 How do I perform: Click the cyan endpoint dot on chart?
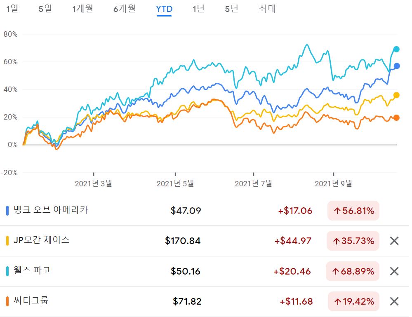tap(396, 49)
